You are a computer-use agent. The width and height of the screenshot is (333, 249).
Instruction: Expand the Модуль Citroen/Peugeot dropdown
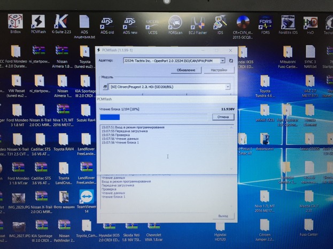pos(228,86)
